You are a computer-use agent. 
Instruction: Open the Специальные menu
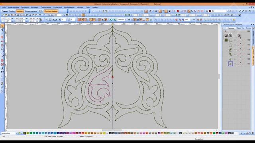[x=46, y=8]
